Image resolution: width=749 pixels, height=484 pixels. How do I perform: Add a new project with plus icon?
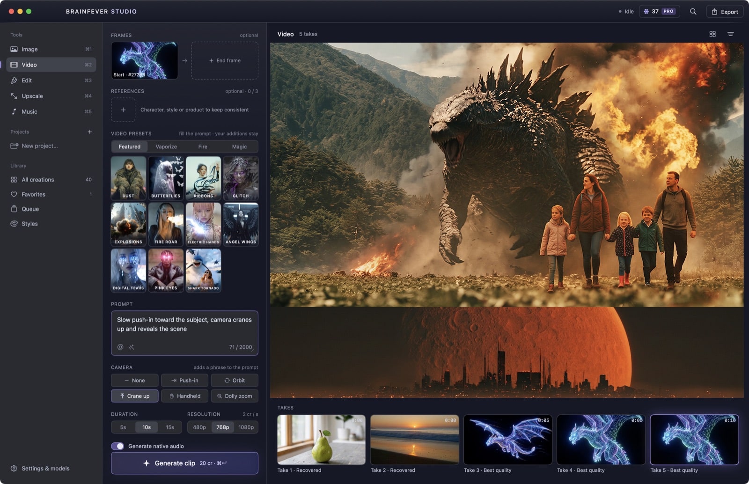tap(89, 132)
